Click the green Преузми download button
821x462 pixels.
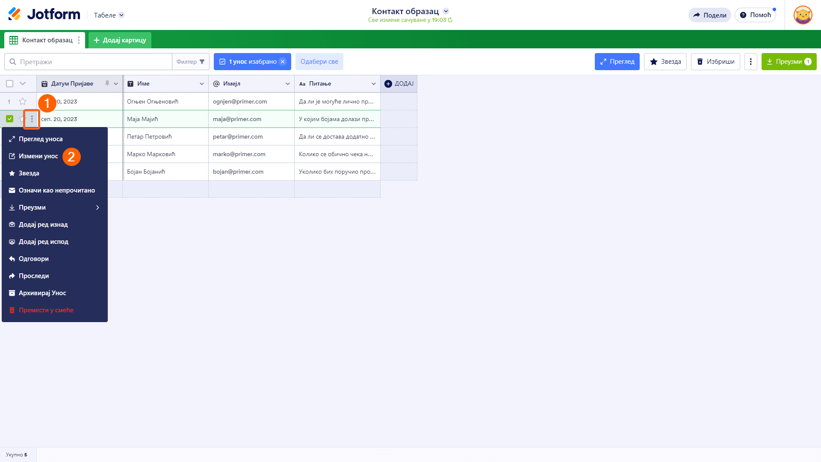[x=789, y=62]
